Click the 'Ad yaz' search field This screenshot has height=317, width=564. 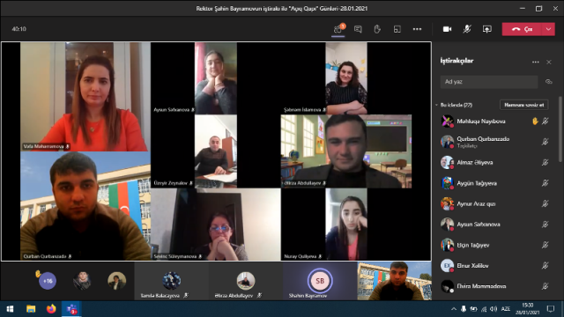(x=489, y=82)
